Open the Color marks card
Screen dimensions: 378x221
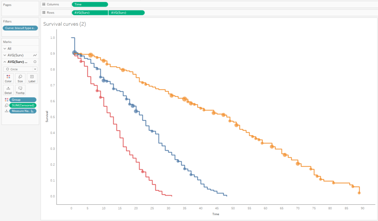(x=8, y=78)
